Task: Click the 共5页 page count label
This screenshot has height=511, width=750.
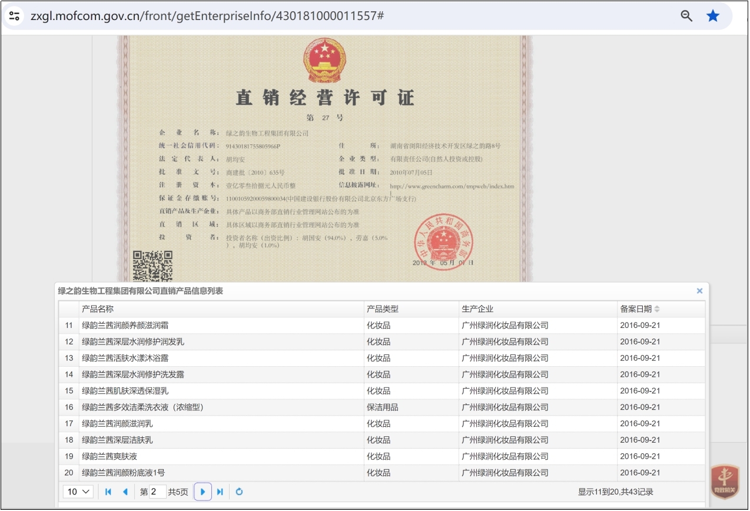Action: coord(178,492)
